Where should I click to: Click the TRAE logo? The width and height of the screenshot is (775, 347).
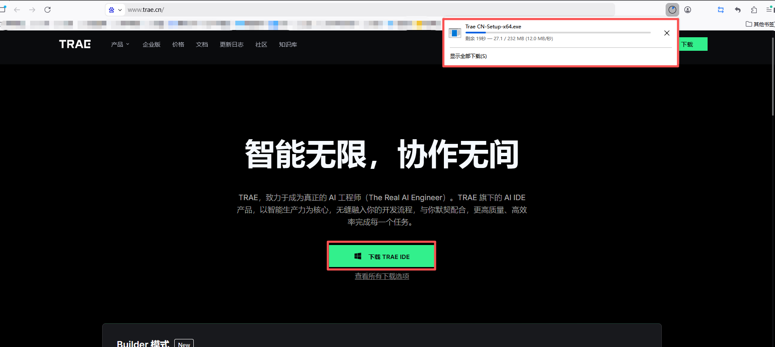point(75,44)
